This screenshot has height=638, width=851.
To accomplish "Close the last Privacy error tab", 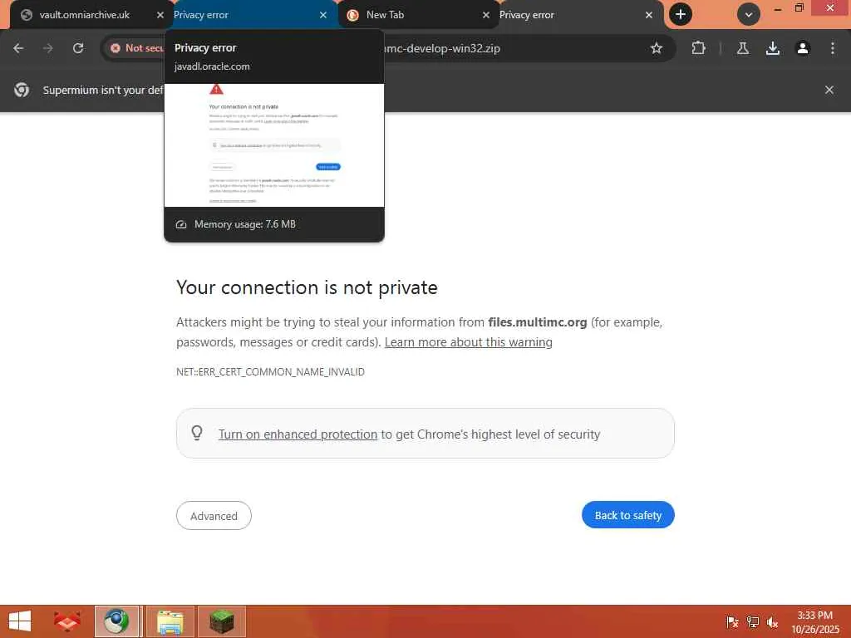I will [648, 15].
